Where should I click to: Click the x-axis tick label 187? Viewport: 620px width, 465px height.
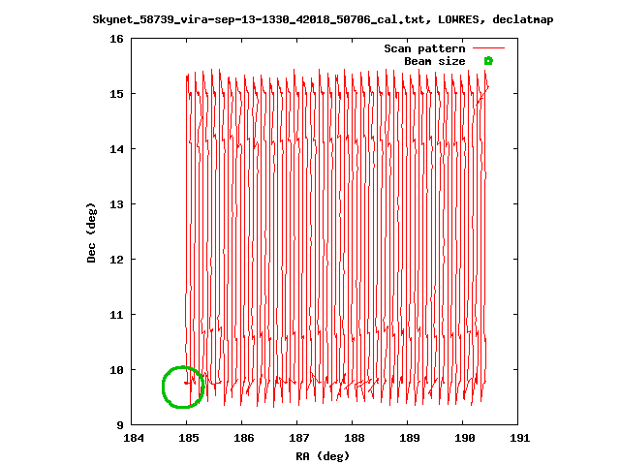click(x=299, y=438)
